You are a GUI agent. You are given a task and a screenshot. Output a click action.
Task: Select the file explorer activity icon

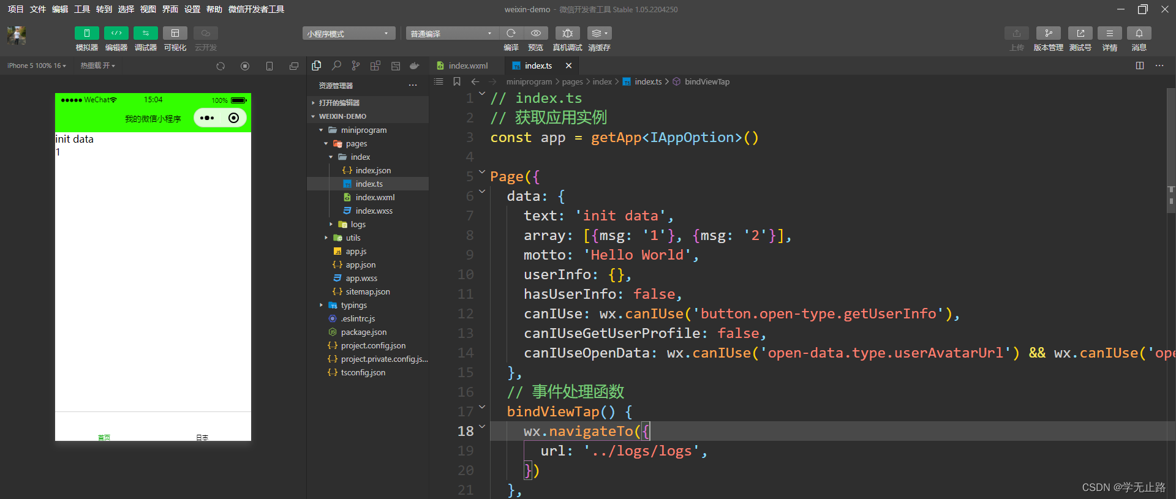tap(317, 66)
